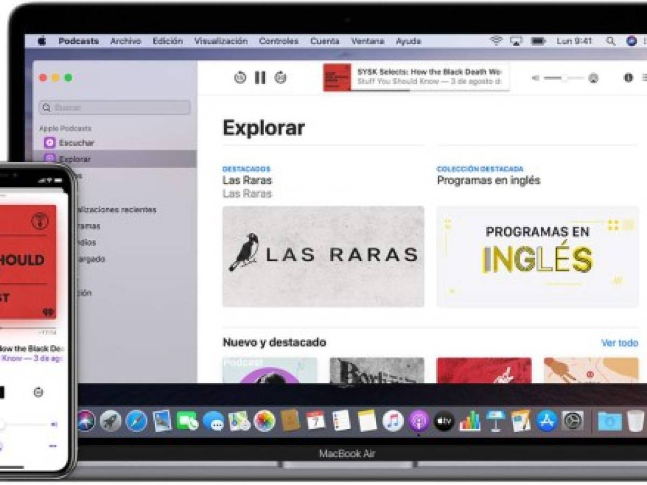Open Reminders from the Dock
Image resolution: width=647 pixels, height=485 pixels.
pos(341,420)
